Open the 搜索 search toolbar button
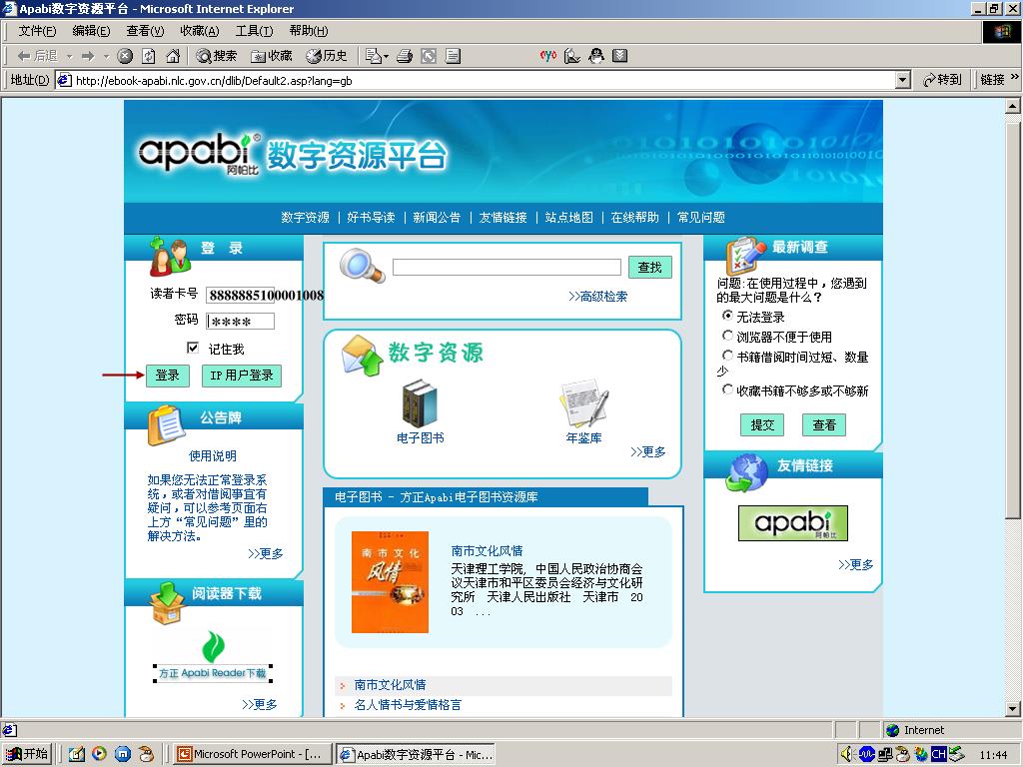 [217, 56]
